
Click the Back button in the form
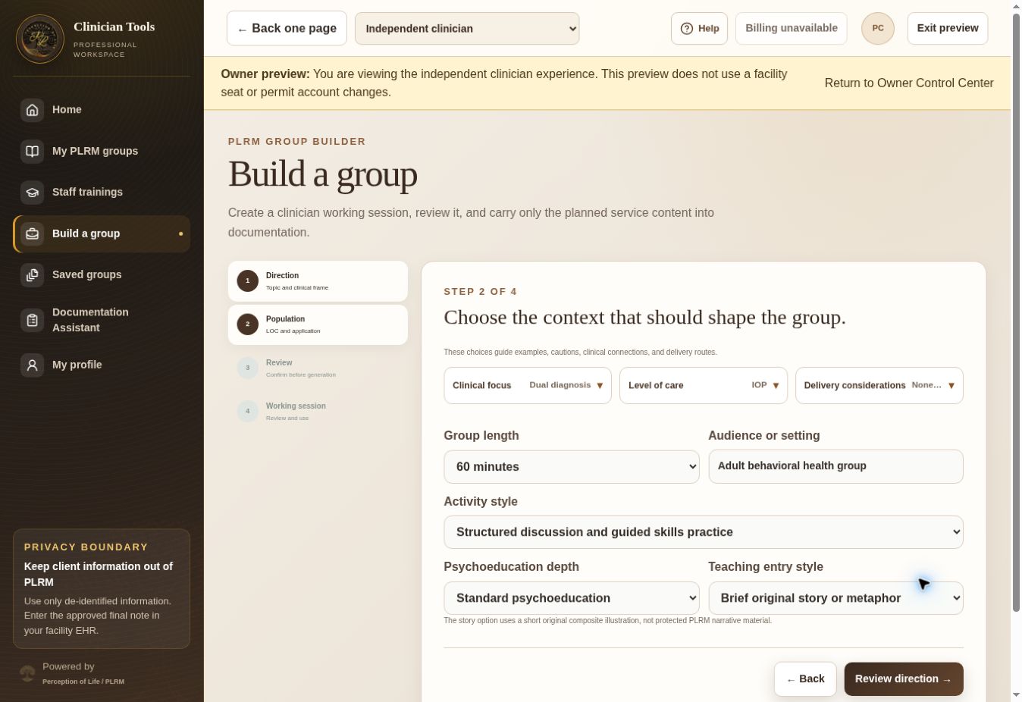pos(805,679)
